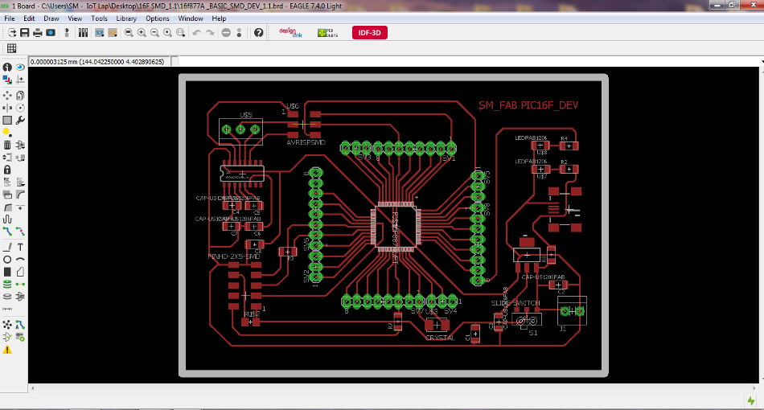This screenshot has height=410, width=764.
Task: Select the Route tool
Action: click(7, 232)
